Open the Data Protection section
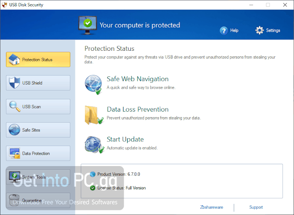This screenshot has width=294, height=215. pos(38,153)
